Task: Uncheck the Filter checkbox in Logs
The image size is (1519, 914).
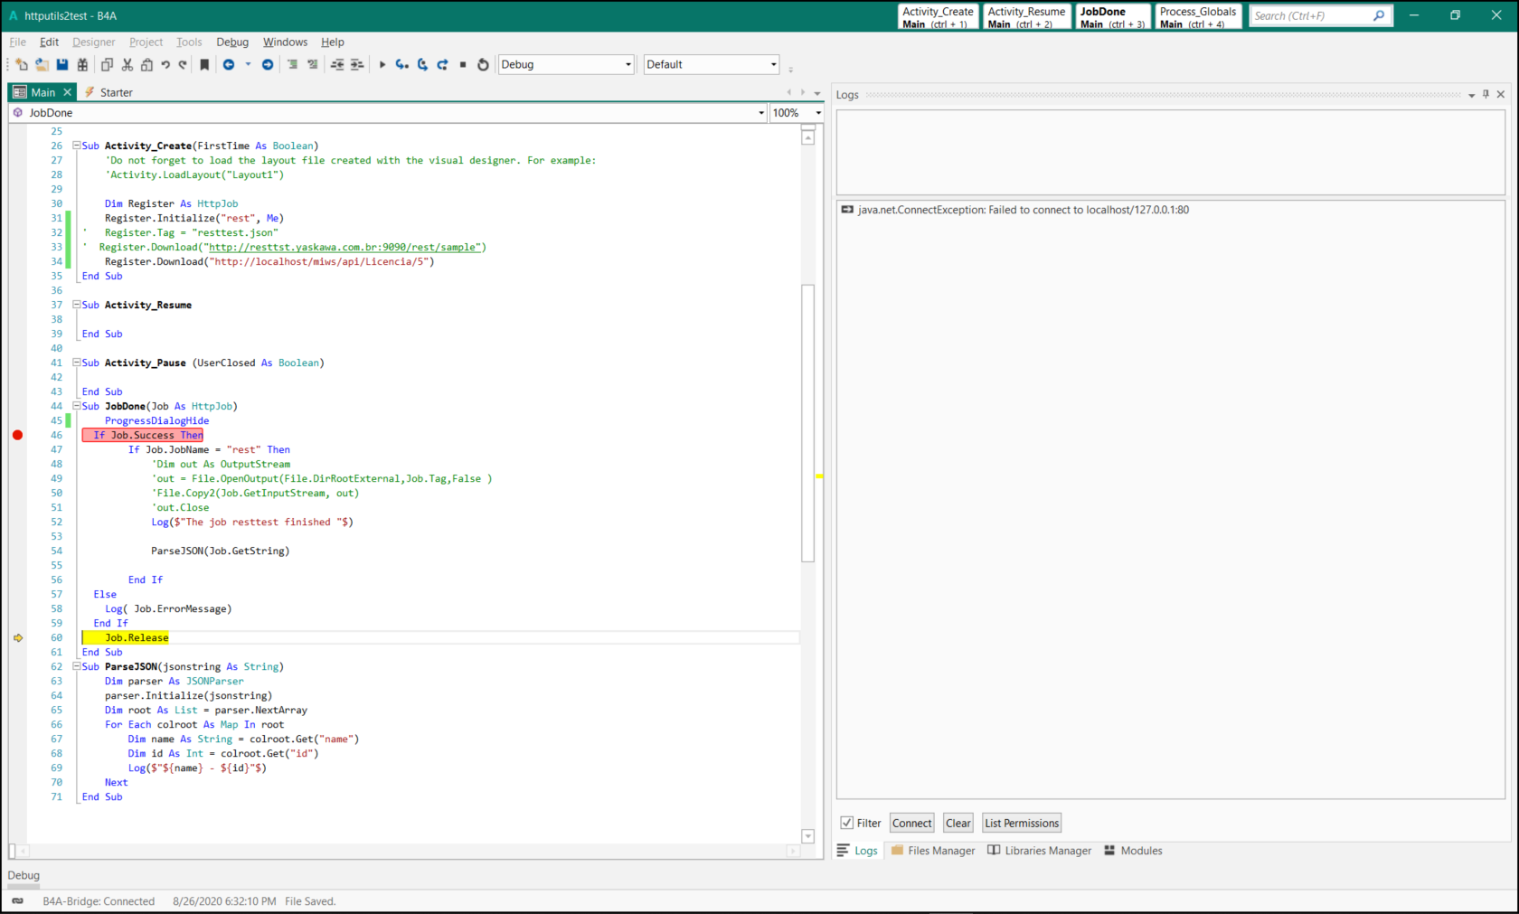Action: pyautogui.click(x=847, y=823)
